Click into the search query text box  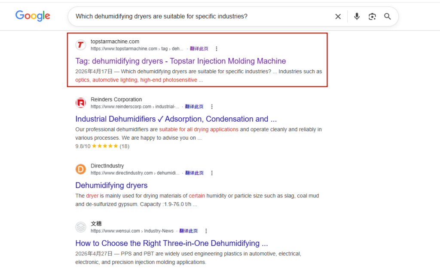click(x=202, y=17)
